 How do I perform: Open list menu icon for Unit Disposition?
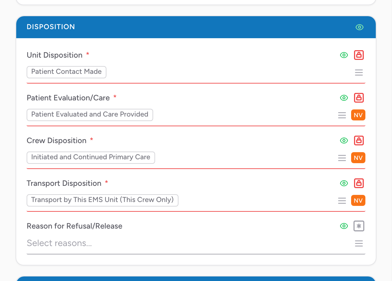359,73
